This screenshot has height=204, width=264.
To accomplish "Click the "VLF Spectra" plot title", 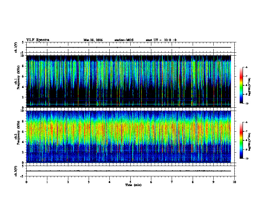I will tap(38, 40).
